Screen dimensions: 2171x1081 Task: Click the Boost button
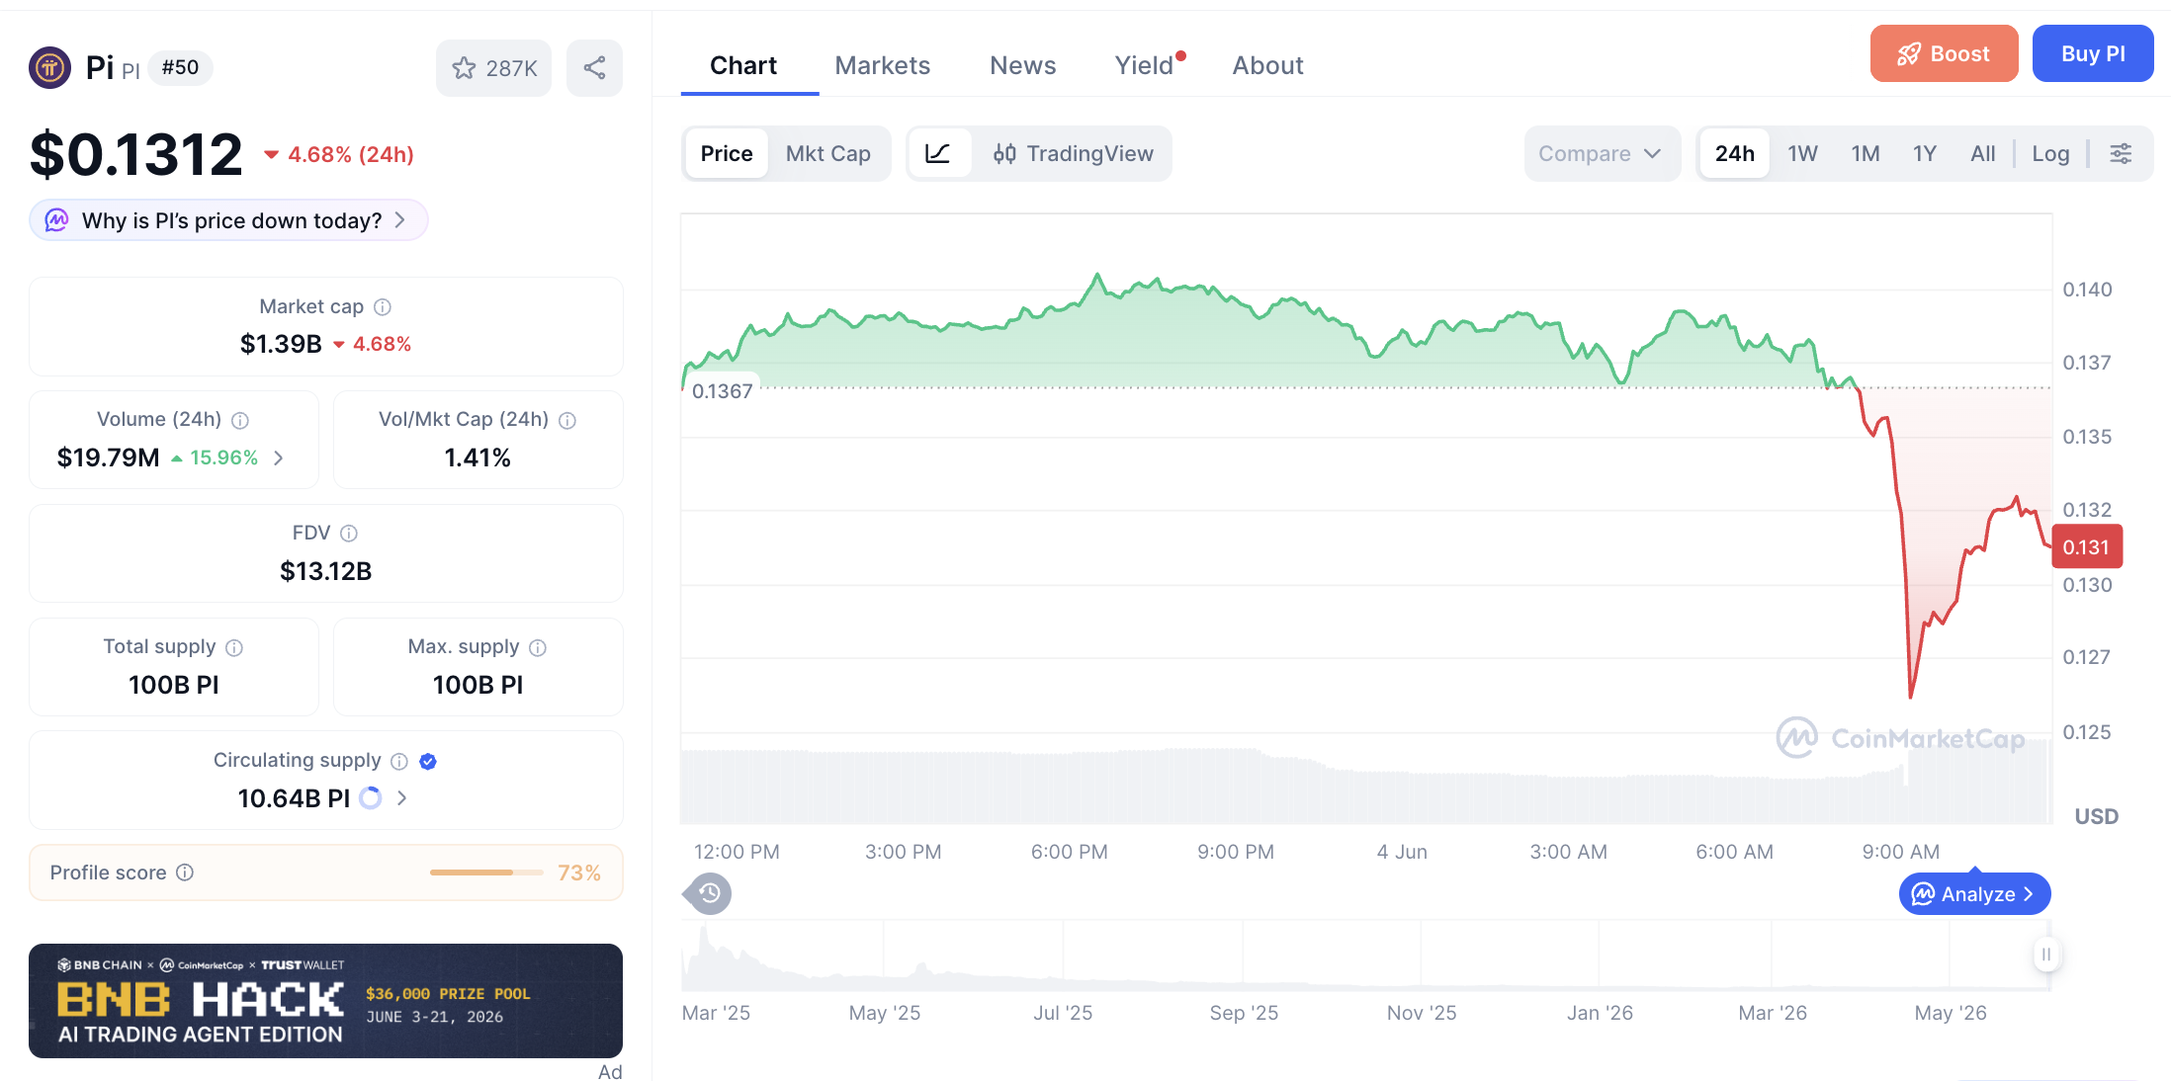[1945, 53]
